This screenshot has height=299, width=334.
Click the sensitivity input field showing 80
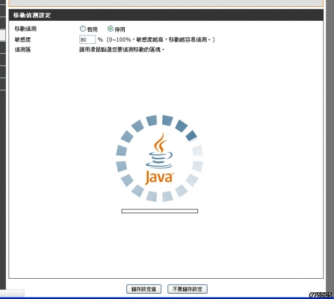(87, 40)
